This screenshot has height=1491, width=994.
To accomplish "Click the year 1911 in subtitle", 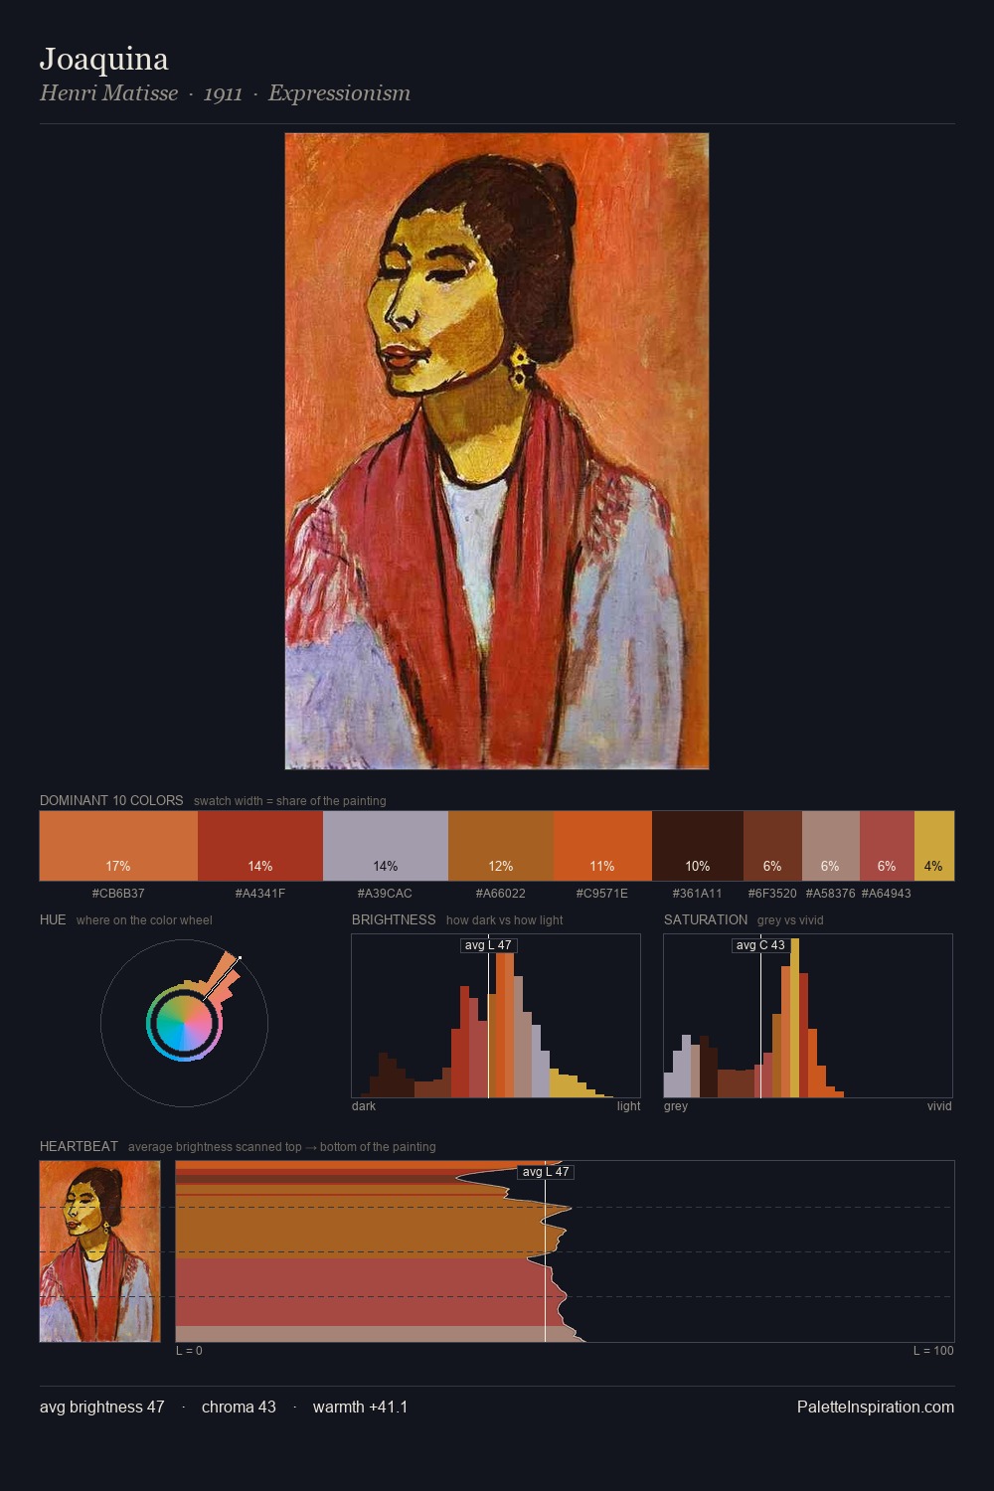I will [223, 93].
